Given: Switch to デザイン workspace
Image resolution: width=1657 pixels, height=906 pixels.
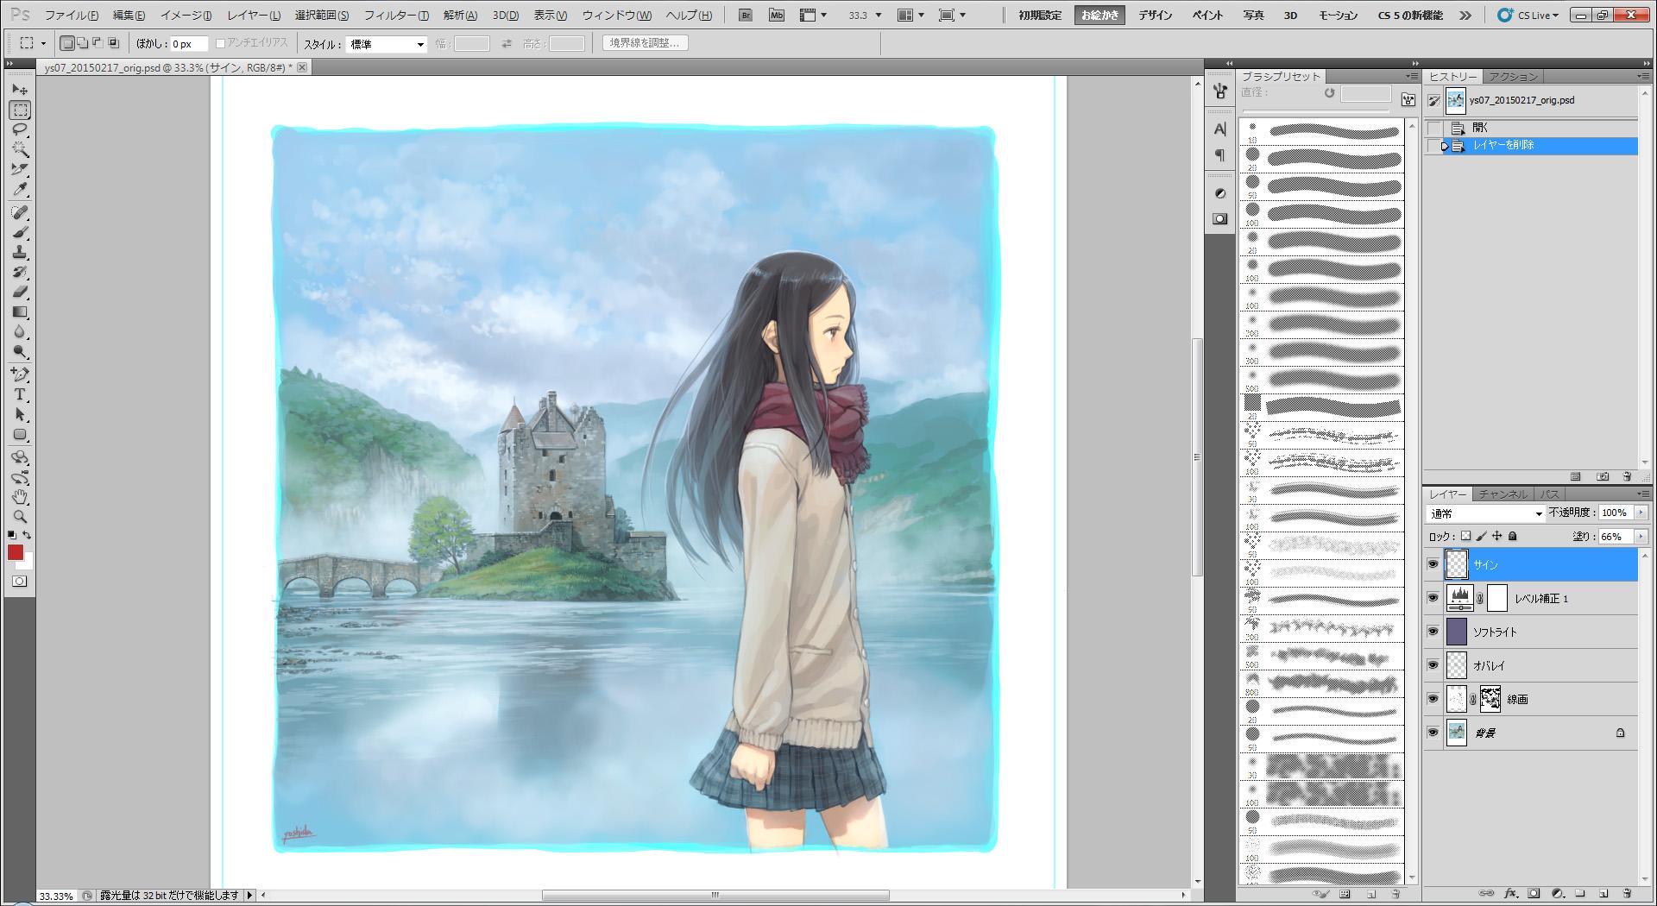Looking at the screenshot, I should click(1155, 16).
